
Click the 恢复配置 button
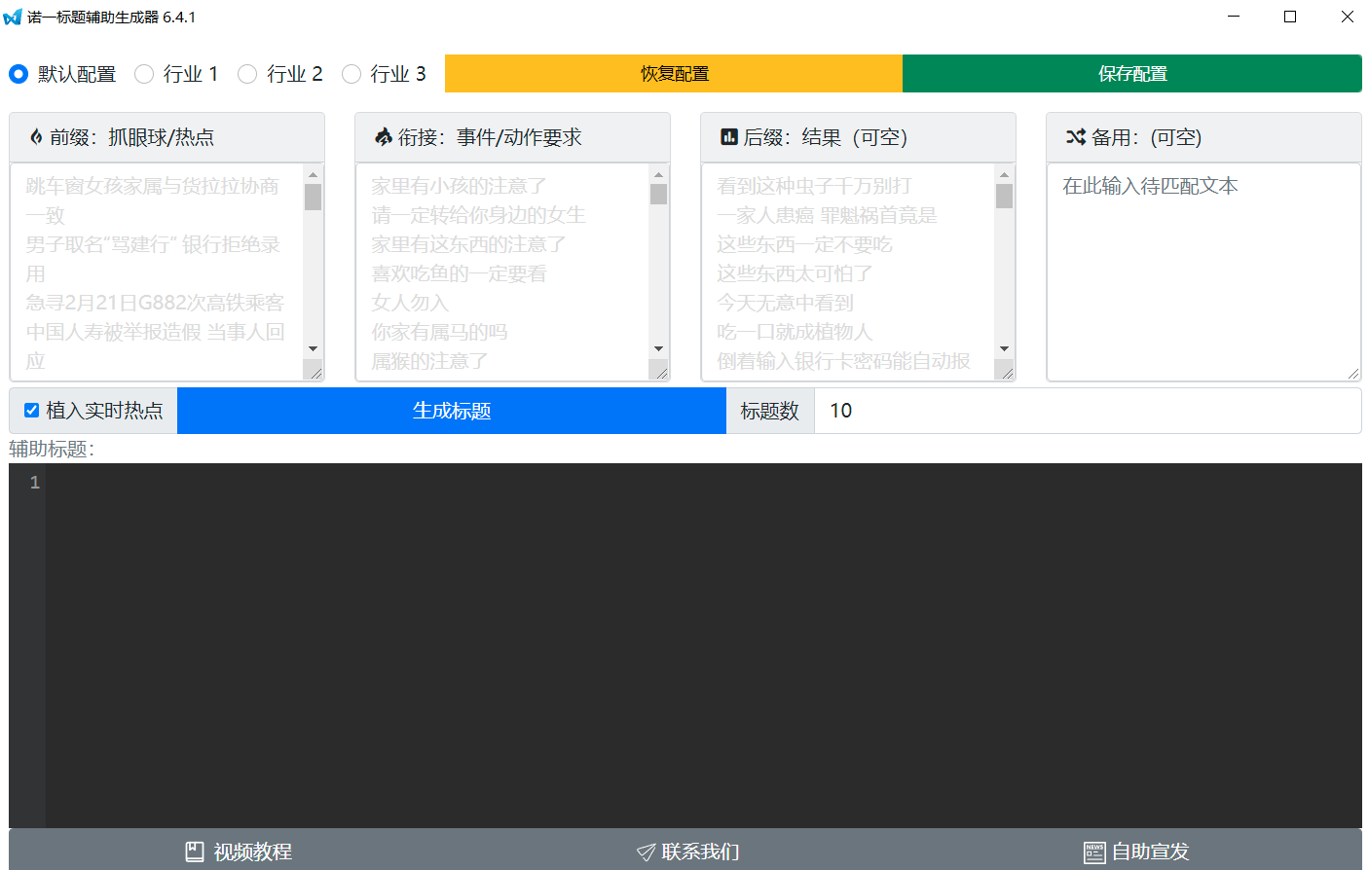pos(674,74)
